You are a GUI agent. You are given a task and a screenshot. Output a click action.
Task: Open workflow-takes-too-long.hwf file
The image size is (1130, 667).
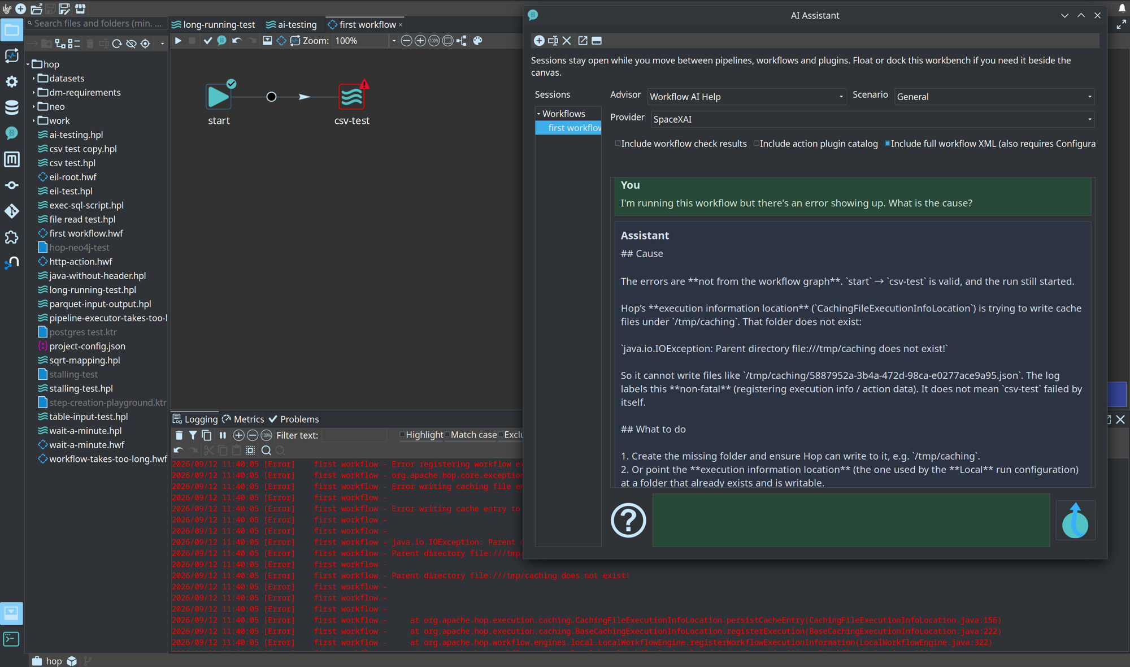107,459
